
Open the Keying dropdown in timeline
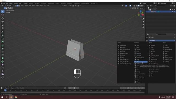point(13,88)
